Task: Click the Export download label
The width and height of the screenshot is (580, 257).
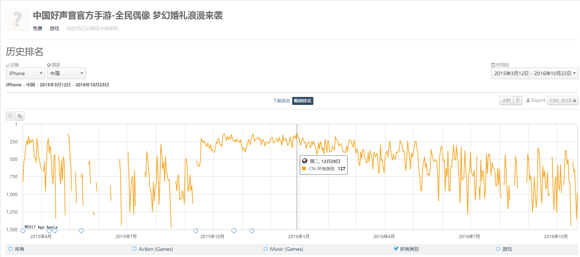Action: tap(536, 101)
